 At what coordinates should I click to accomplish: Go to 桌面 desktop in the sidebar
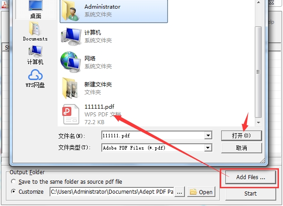click(x=35, y=10)
